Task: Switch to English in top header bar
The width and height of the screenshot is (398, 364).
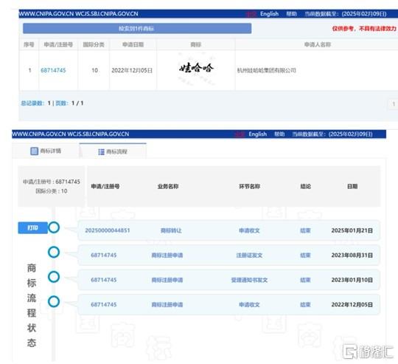Action: click(x=269, y=14)
